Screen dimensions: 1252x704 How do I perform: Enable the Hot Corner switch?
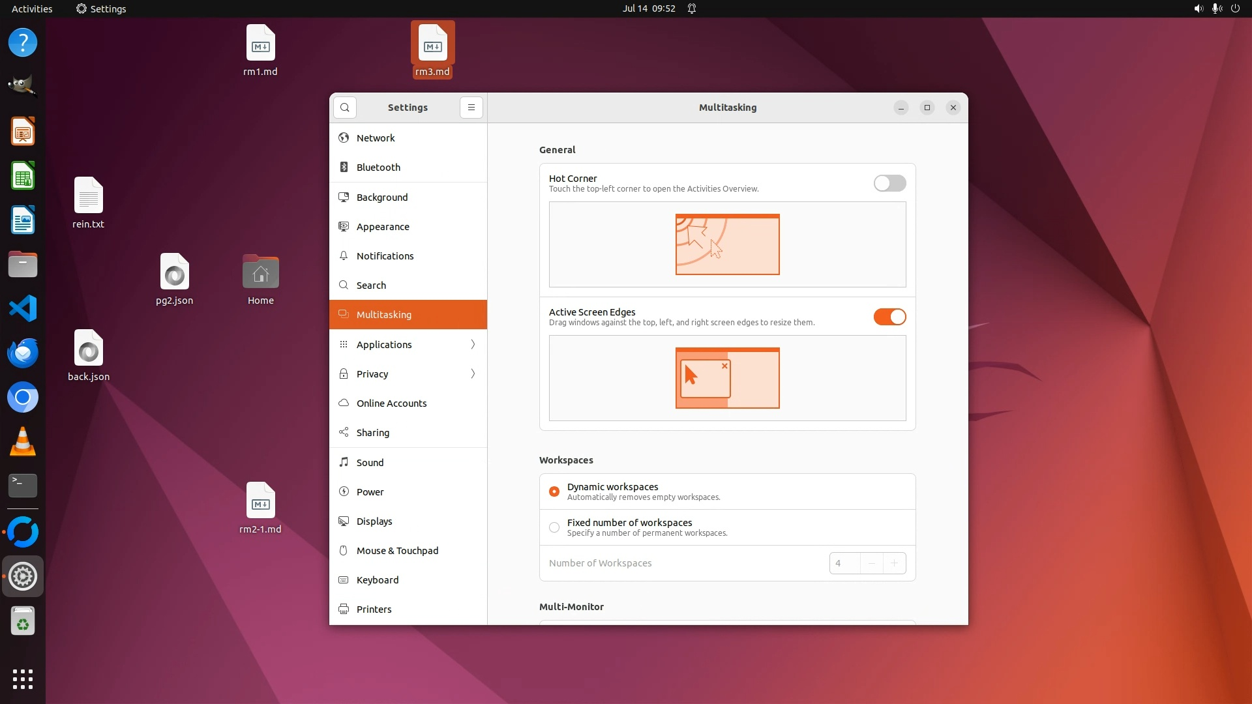889,183
